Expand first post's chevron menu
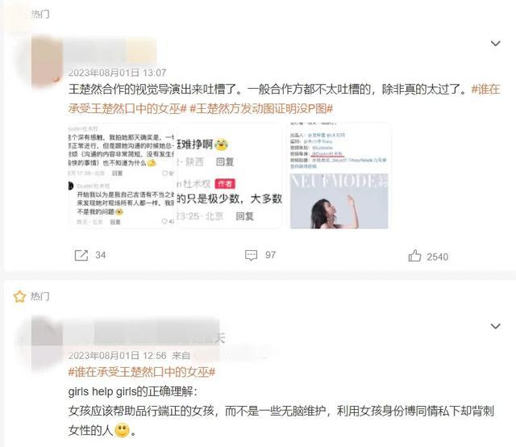This screenshot has width=516, height=447. [496, 43]
